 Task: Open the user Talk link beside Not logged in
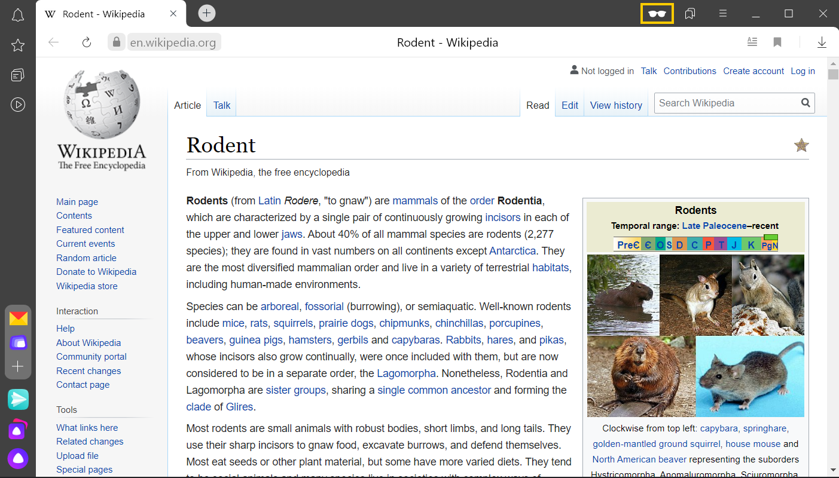click(649, 71)
